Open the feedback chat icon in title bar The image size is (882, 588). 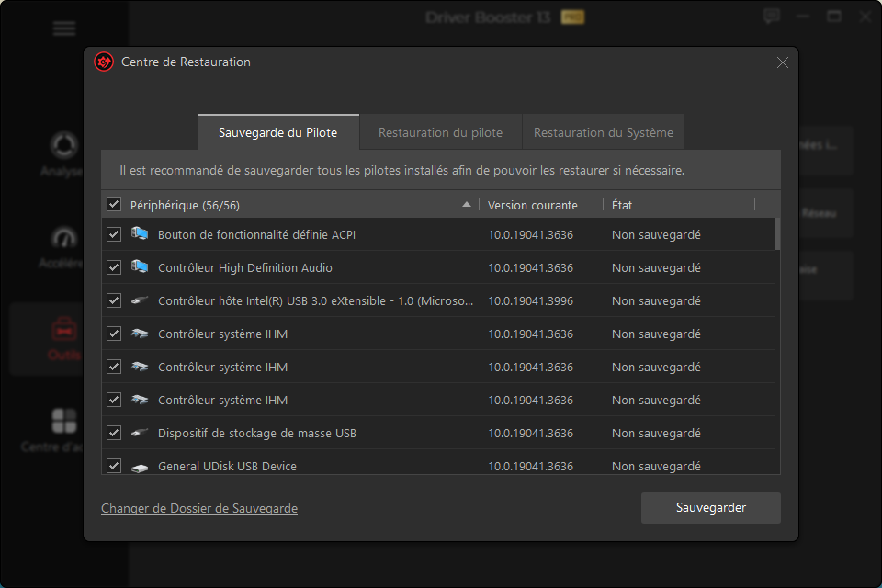point(772,17)
